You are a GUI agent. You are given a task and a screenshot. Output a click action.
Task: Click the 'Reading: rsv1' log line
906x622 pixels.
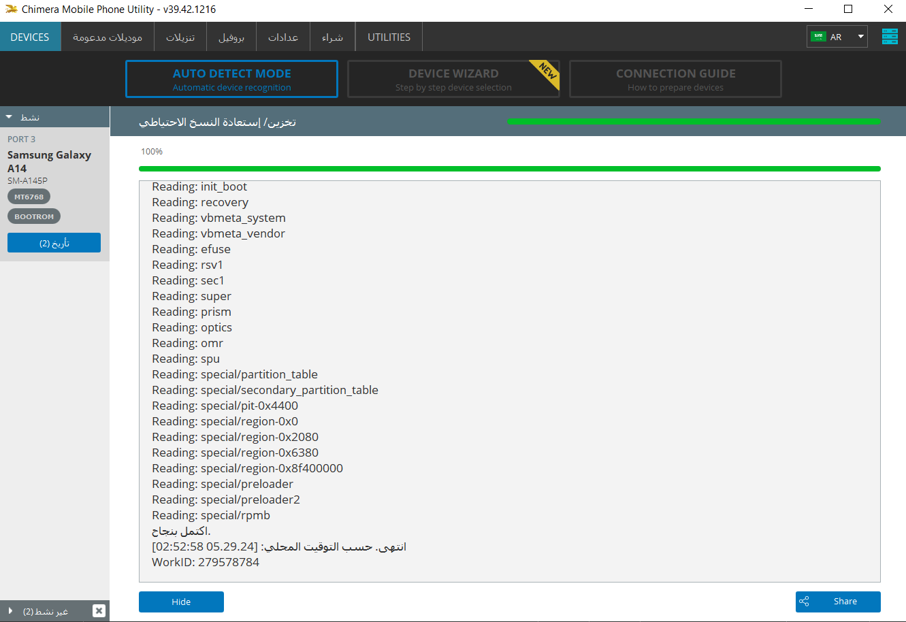pos(187,265)
